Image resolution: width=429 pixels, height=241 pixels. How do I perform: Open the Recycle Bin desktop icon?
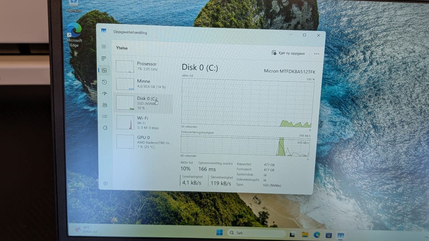(74, 6)
